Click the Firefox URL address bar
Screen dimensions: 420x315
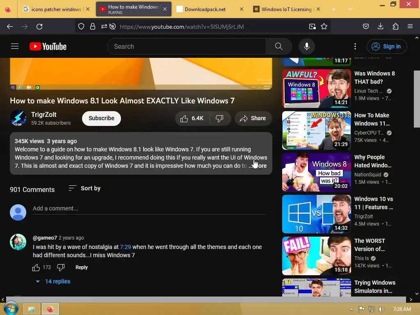pos(212,27)
